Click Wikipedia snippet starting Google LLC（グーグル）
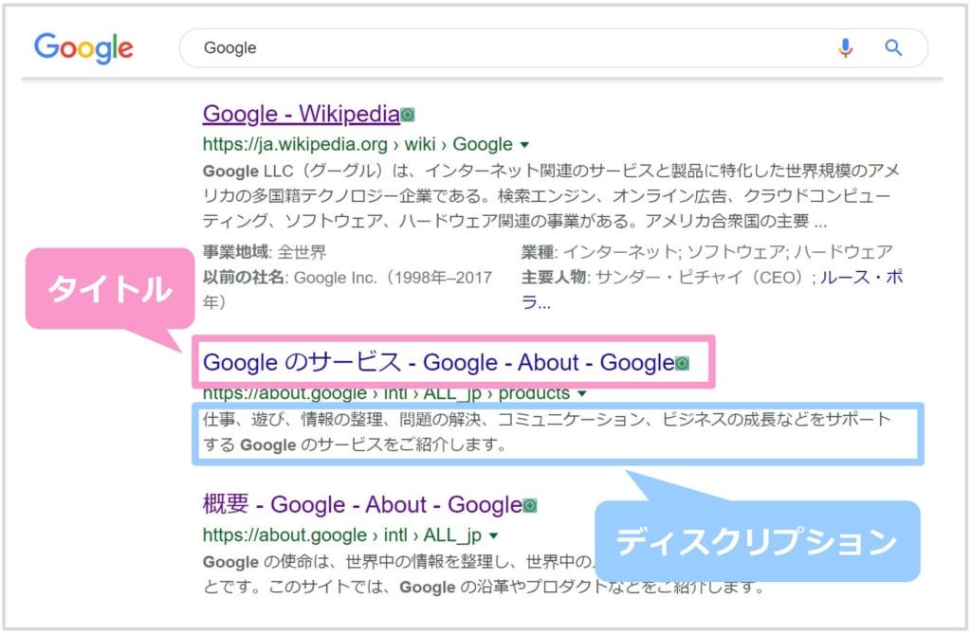 point(551,195)
